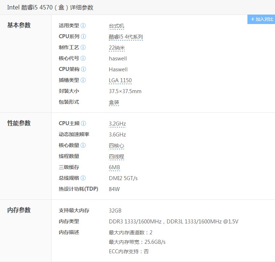Click the 22纳米 link

(x=117, y=48)
